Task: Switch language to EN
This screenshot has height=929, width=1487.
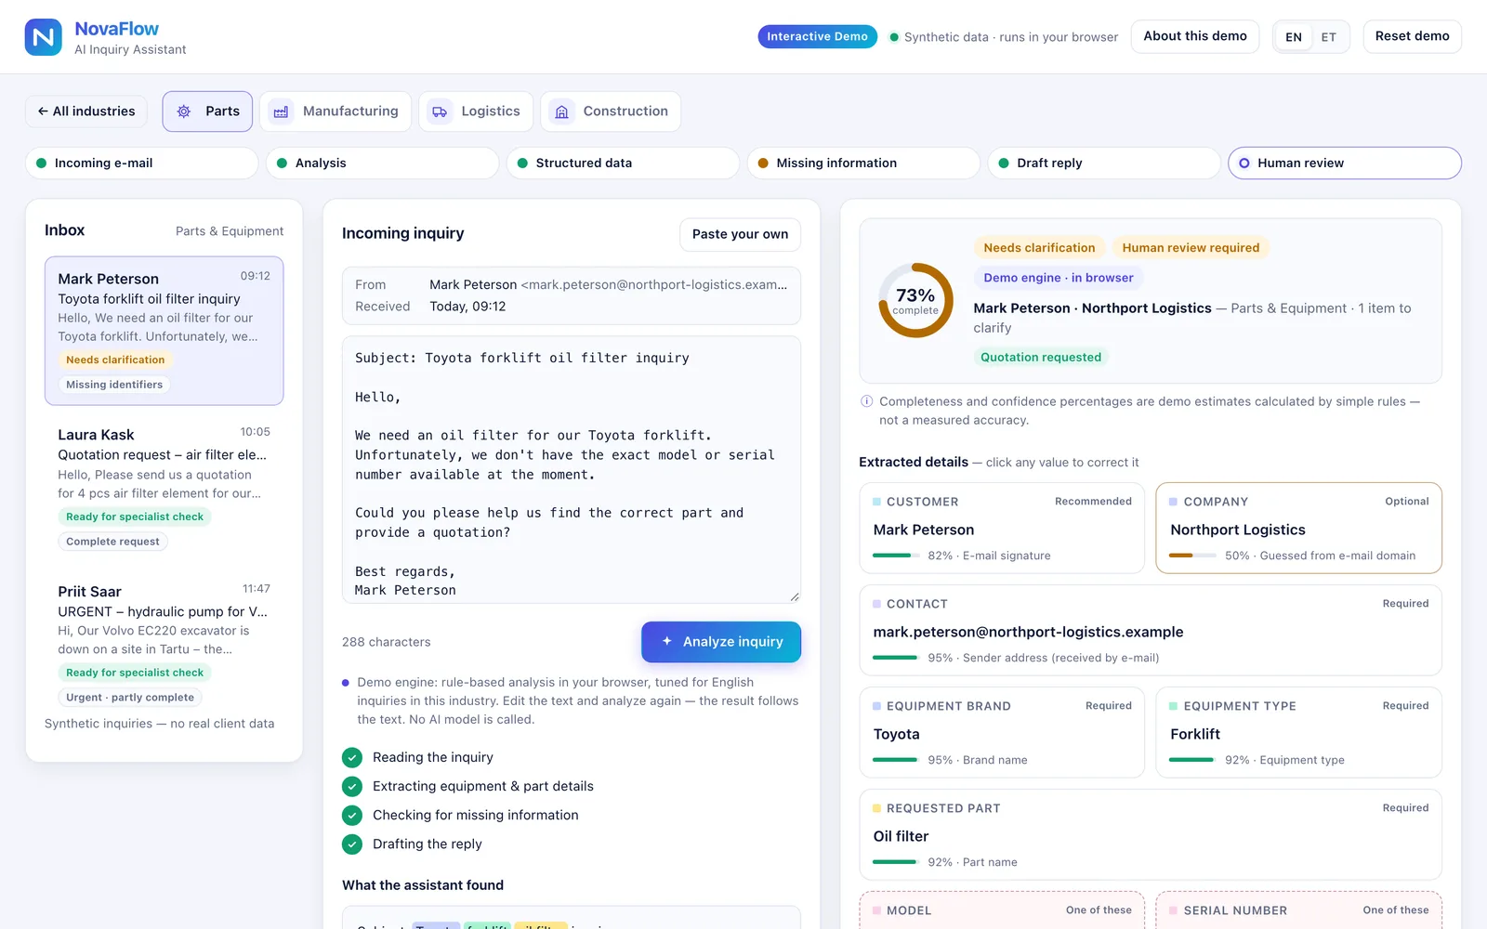Action: 1294,37
